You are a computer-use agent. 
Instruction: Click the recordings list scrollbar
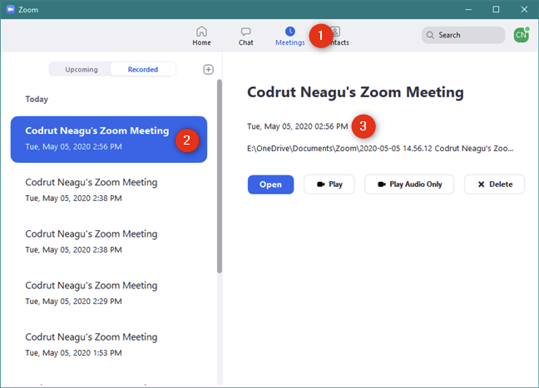click(x=220, y=176)
